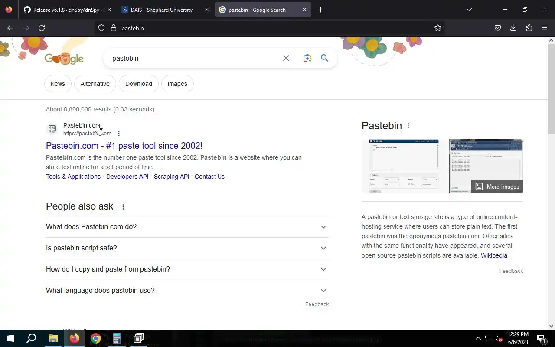This screenshot has height=347, width=555.
Task: Show hidden system tray icons
Action: click(x=478, y=338)
